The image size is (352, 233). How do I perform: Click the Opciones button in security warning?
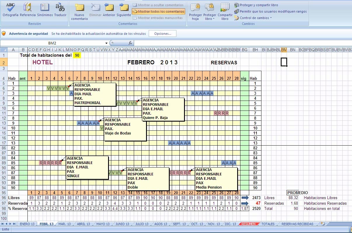pos(162,33)
